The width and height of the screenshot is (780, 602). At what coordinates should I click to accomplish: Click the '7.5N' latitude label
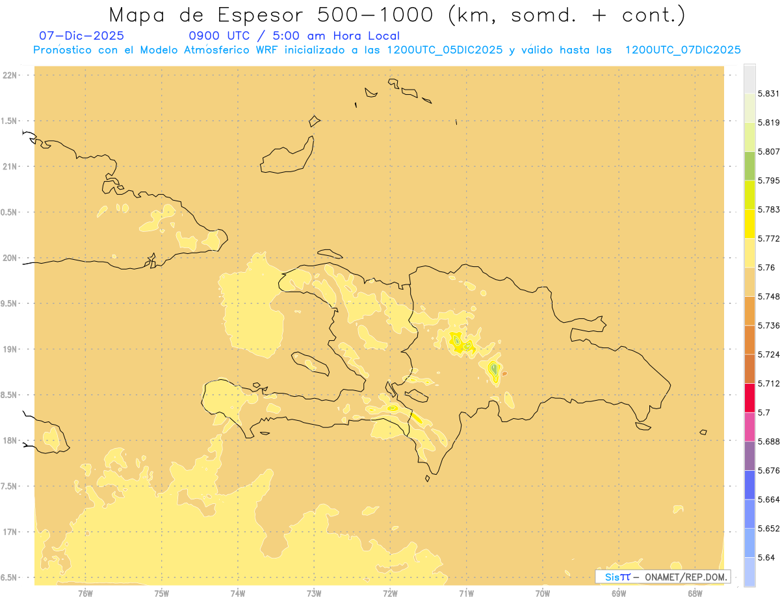pyautogui.click(x=10, y=486)
